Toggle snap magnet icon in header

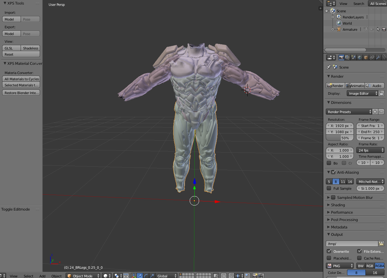pyautogui.click(x=231, y=276)
